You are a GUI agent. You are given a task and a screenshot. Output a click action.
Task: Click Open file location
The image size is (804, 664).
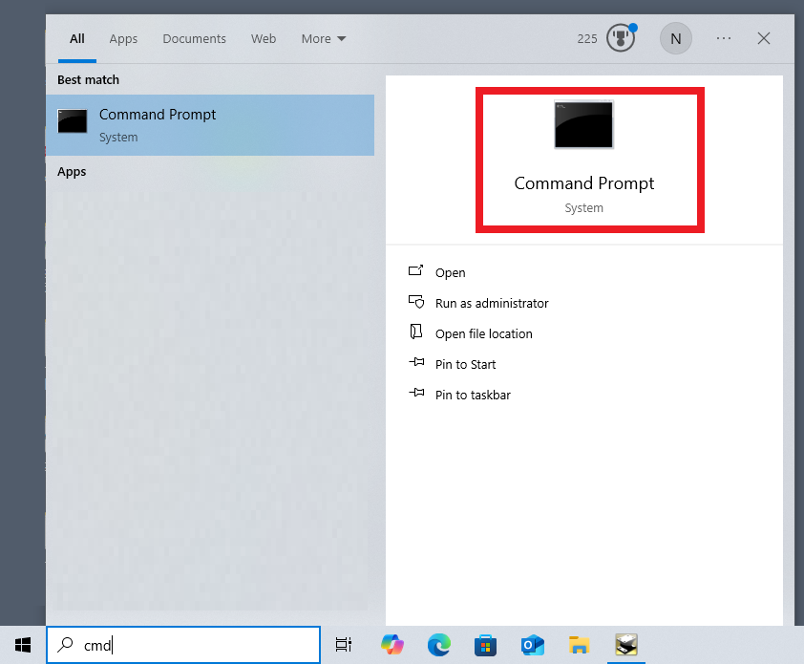point(483,333)
